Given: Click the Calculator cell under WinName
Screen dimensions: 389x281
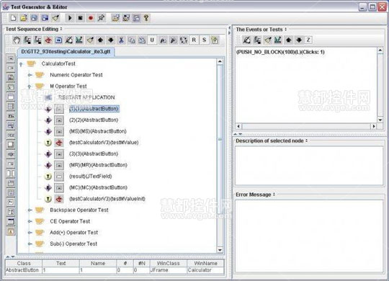Looking at the screenshot, I should [x=205, y=270].
